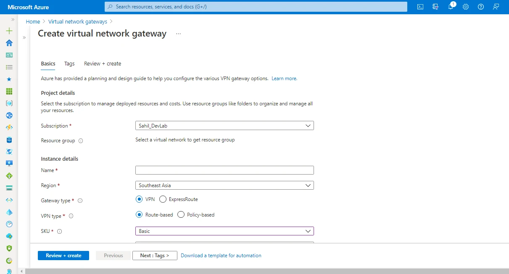Open the Learn more link

coord(284,78)
